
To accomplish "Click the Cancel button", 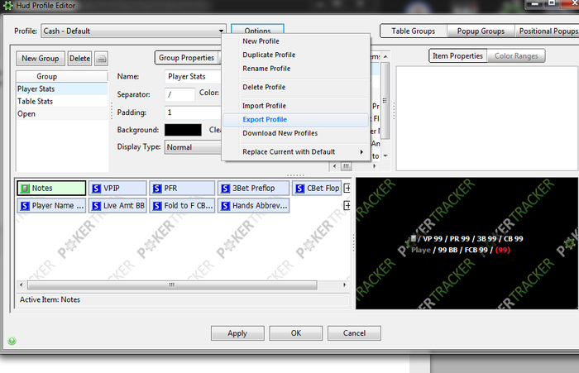I will pyautogui.click(x=354, y=333).
